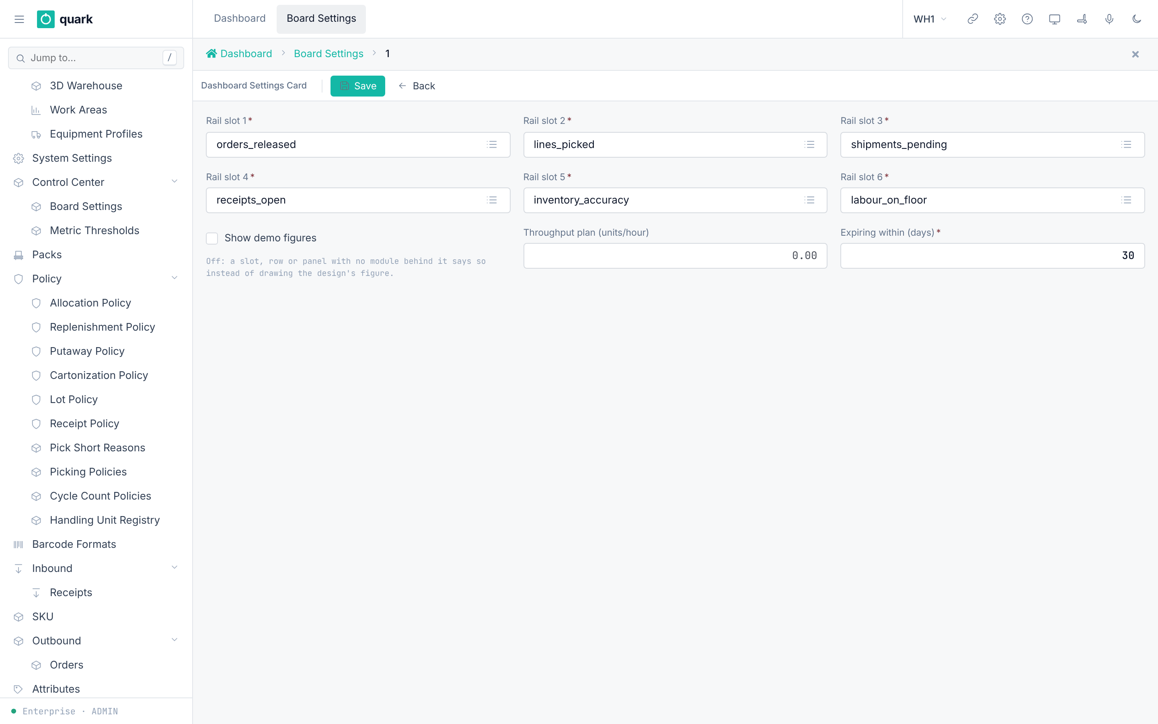Open list picker for Rail slot 2
Image resolution: width=1158 pixels, height=724 pixels.
(809, 145)
